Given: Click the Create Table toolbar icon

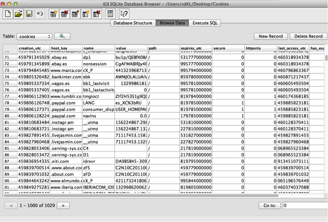Looking at the screenshot, I should coord(54,14).
